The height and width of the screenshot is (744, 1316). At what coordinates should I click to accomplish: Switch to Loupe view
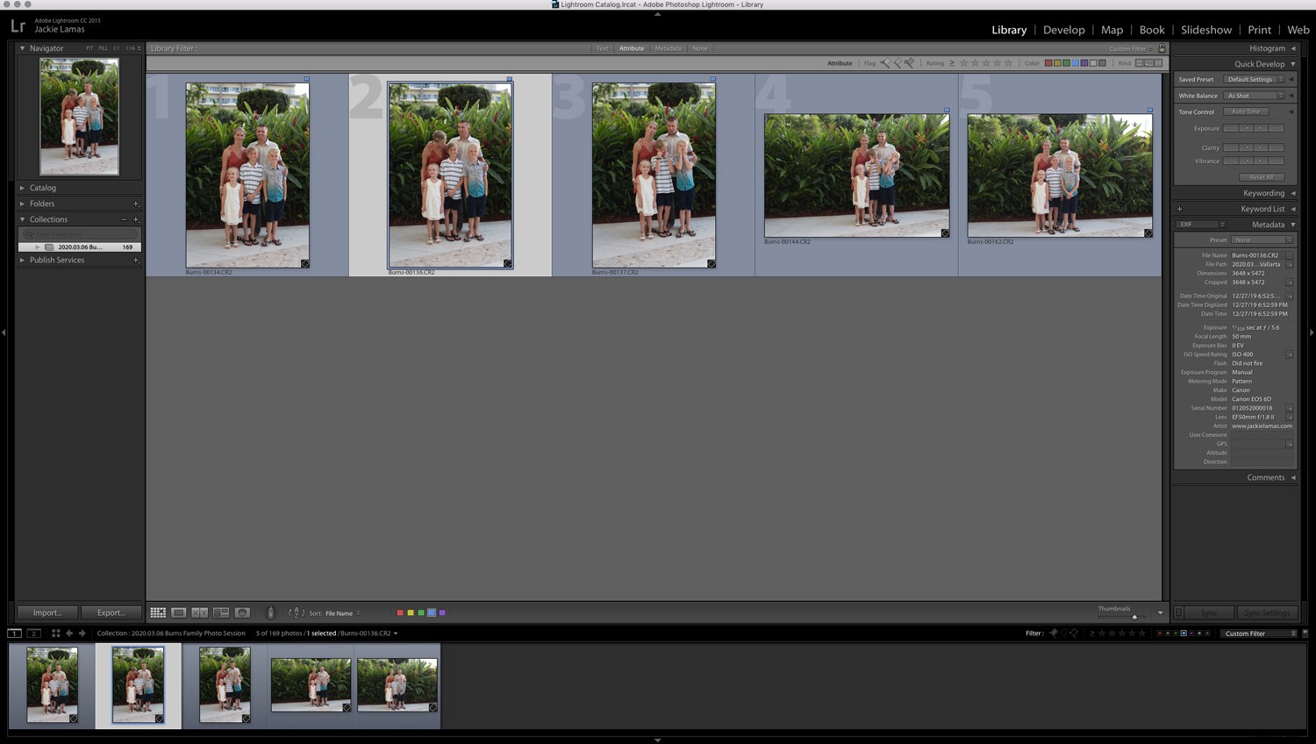coord(179,612)
